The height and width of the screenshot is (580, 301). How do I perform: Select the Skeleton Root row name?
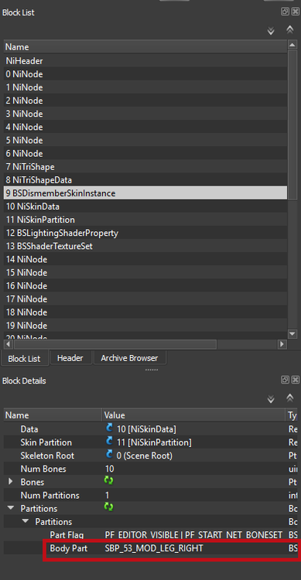click(47, 455)
